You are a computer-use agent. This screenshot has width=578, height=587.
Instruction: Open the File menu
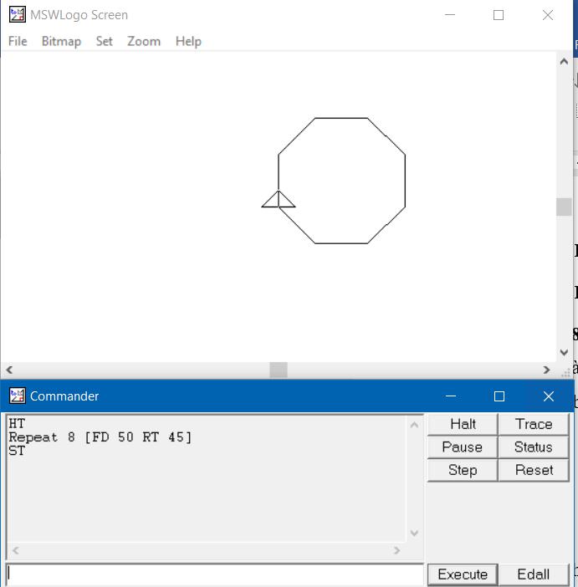[18, 41]
